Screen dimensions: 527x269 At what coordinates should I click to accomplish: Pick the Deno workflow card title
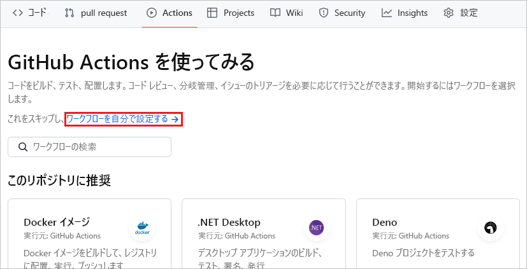coord(384,222)
